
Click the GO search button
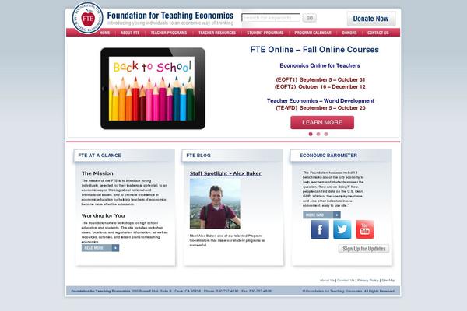pos(310,18)
